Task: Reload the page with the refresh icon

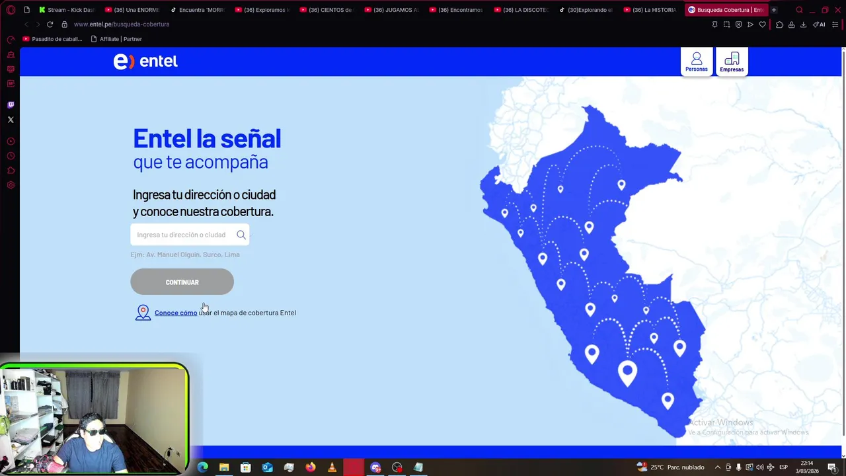Action: (x=50, y=24)
